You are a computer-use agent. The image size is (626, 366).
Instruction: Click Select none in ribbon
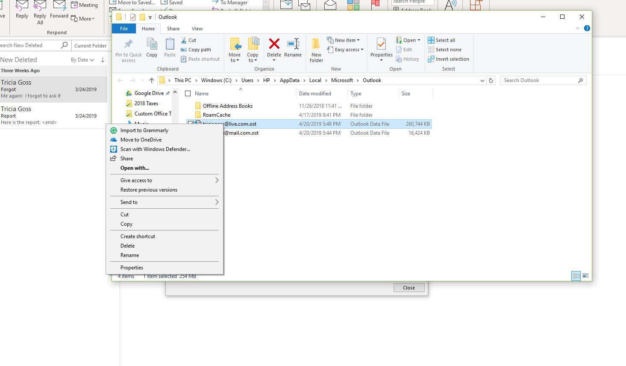(445, 50)
